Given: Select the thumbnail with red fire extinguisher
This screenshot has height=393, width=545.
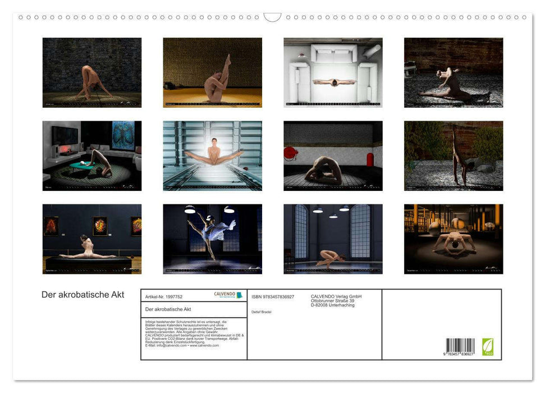Looking at the screenshot, I should coord(333,156).
